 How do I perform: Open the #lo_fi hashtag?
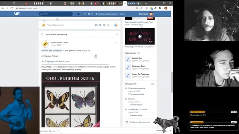[x=44, y=61]
